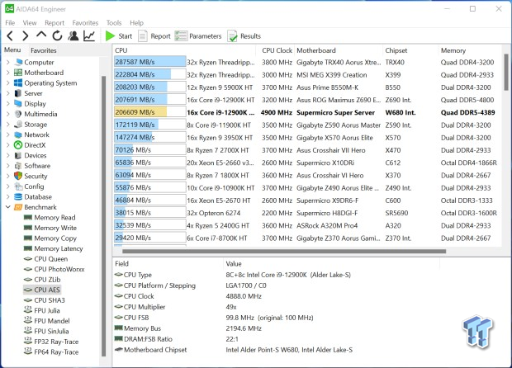Image resolution: width=512 pixels, height=368 pixels.
Task: Click the user silhouette toolbar icon
Action: 73,36
